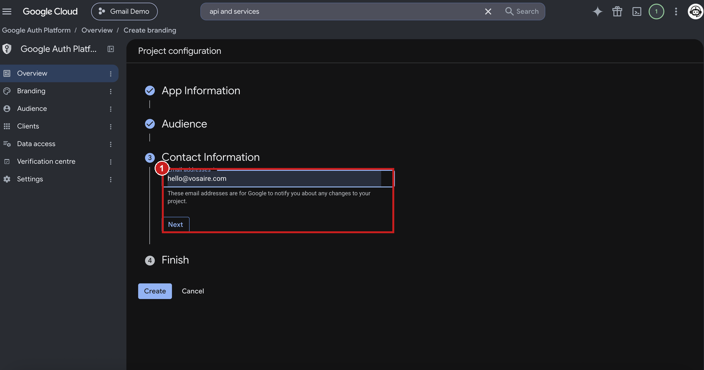Expand the Audience step heading
The image size is (704, 370).
[184, 124]
